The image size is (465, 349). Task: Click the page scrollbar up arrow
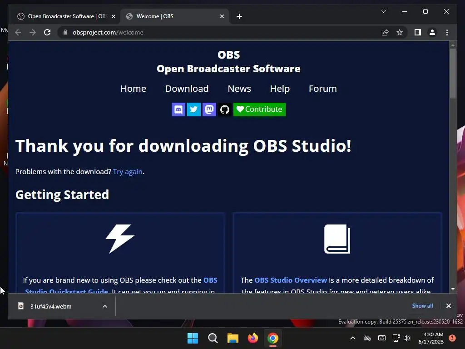[x=453, y=45]
